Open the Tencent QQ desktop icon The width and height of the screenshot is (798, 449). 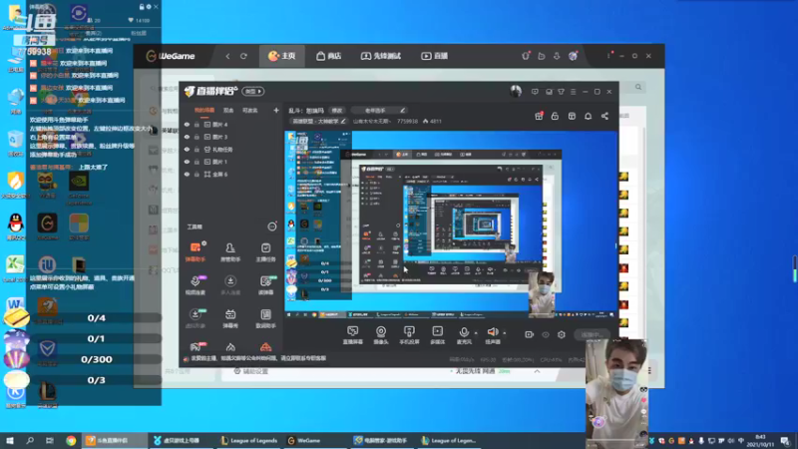(16, 226)
